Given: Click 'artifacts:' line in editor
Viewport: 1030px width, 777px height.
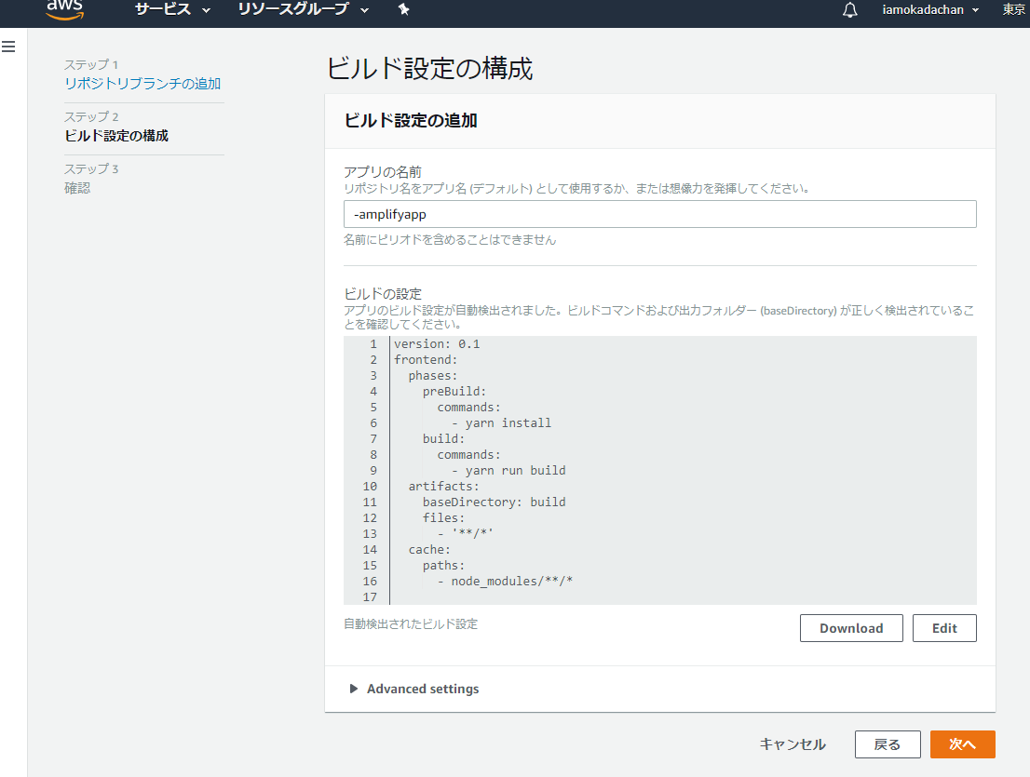Looking at the screenshot, I should coord(444,487).
